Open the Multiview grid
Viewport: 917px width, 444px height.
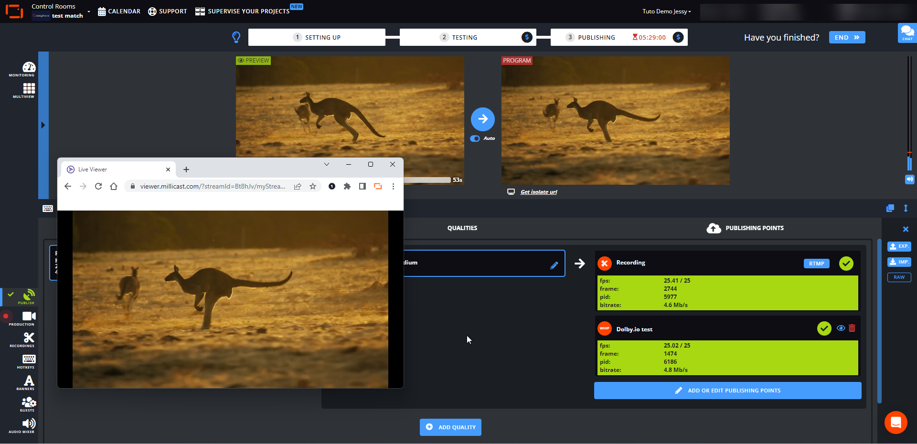coord(28,90)
